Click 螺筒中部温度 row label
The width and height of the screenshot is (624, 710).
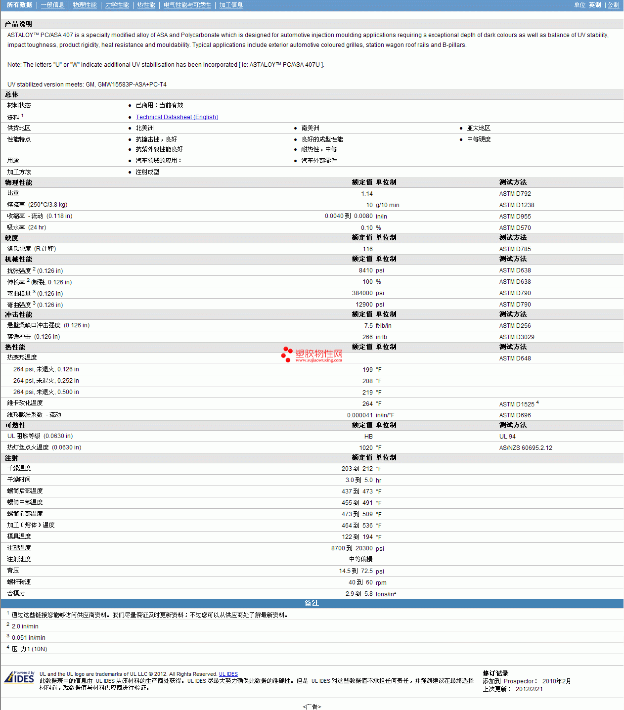pos(25,502)
